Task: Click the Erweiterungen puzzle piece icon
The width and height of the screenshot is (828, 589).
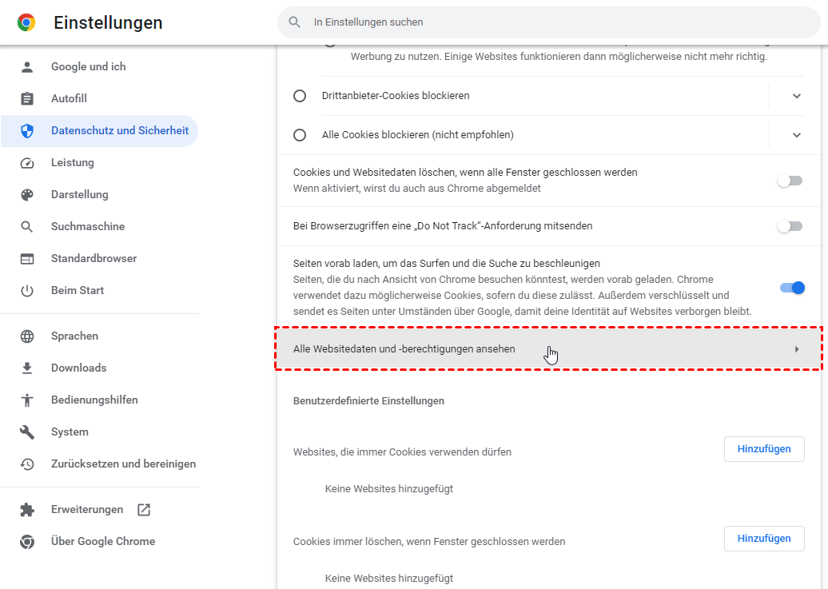Action: tap(27, 510)
